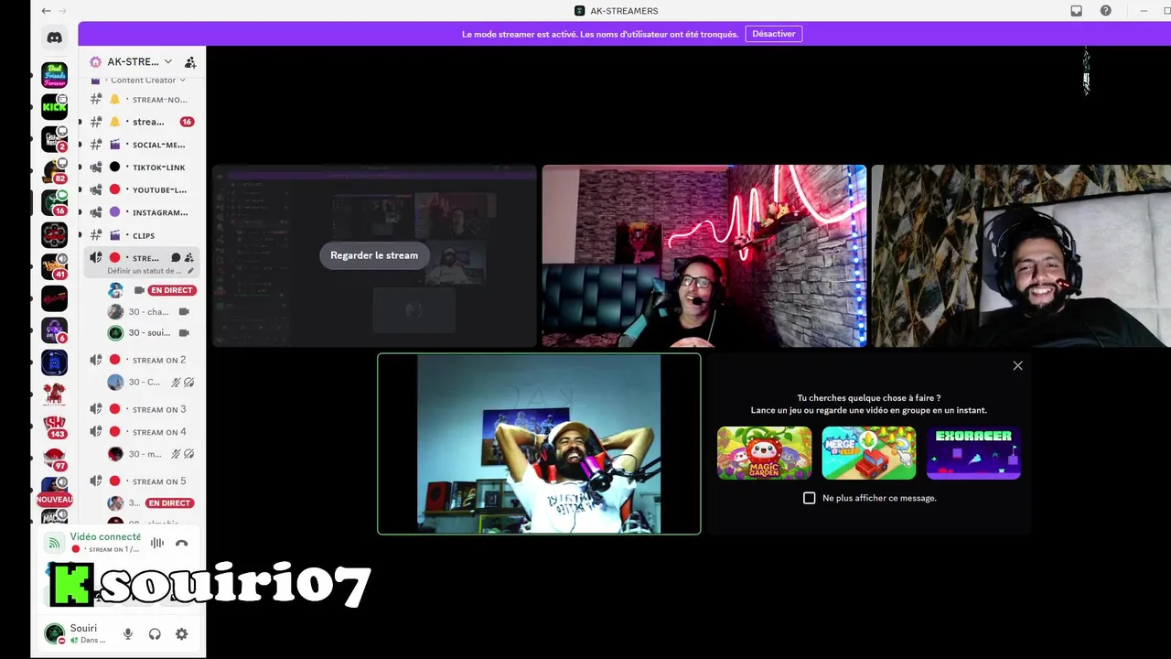Join the STREAM ON 4 voice channel

(142, 432)
